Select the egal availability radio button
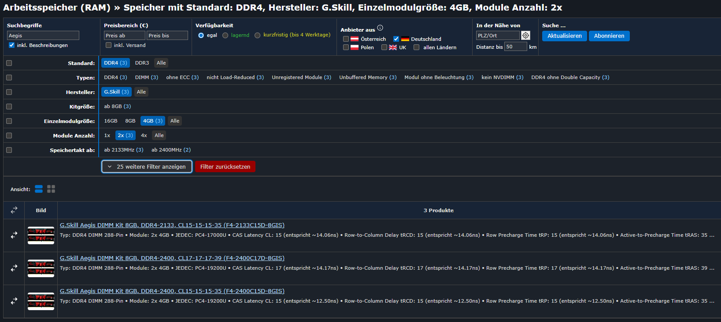Screen dimensions: 721x322 [201, 35]
